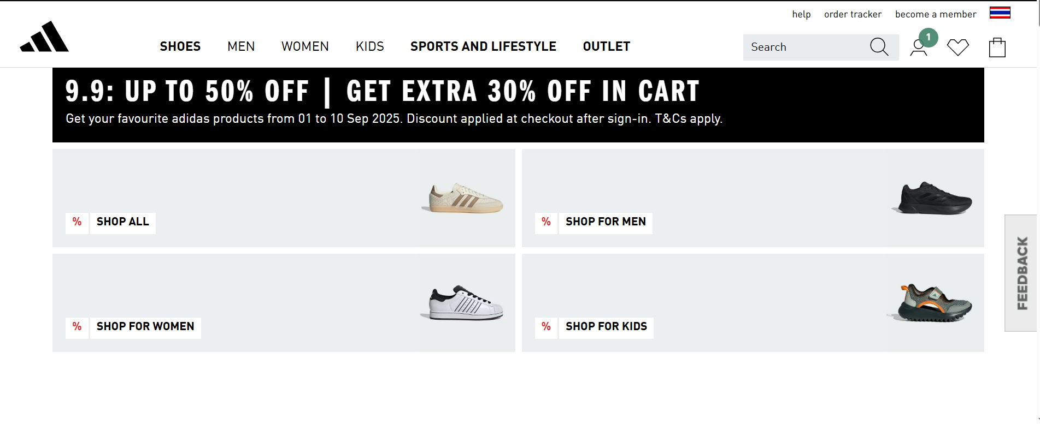Image resolution: width=1040 pixels, height=424 pixels.
Task: Open the SHOES menu
Action: pos(180,47)
